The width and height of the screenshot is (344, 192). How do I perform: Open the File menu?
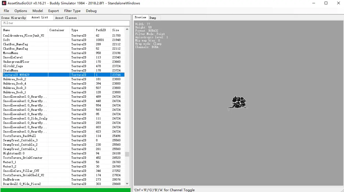click(x=6, y=11)
